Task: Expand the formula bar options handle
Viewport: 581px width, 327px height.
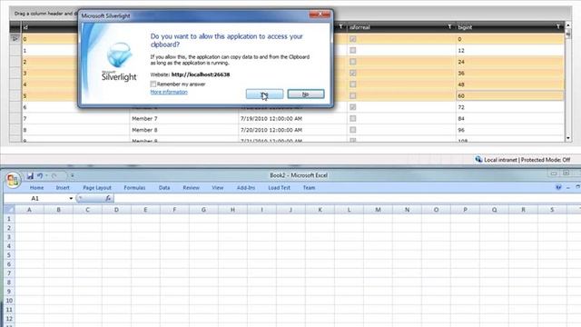Action: tap(80, 198)
